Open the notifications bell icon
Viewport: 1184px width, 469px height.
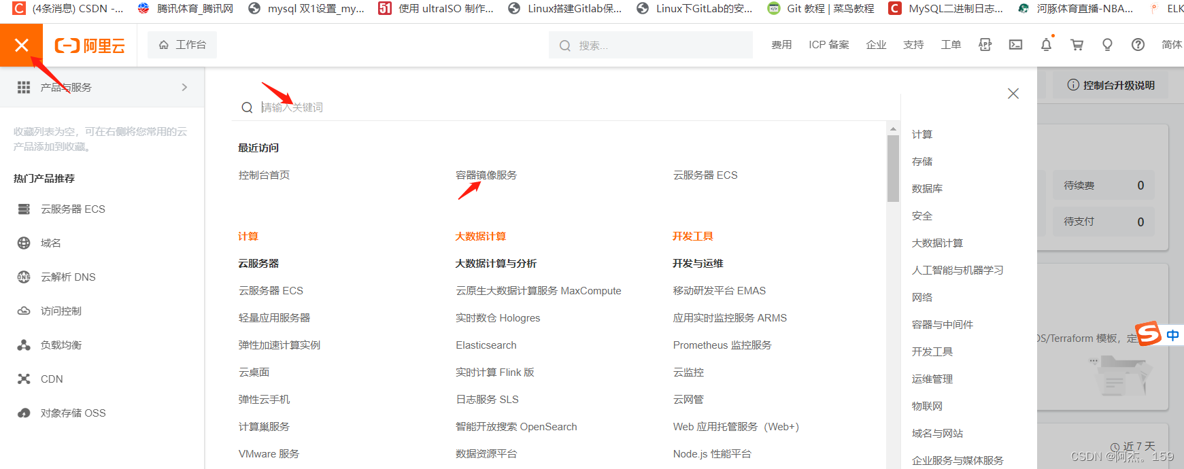click(x=1047, y=45)
